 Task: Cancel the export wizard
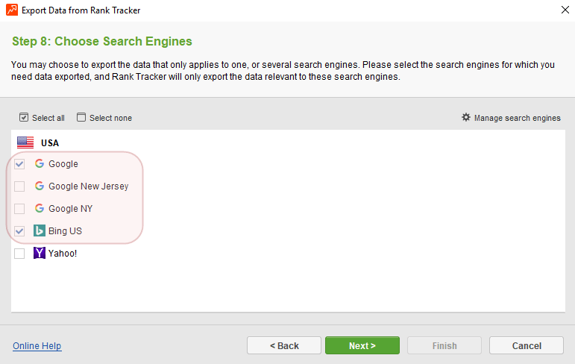[527, 345]
